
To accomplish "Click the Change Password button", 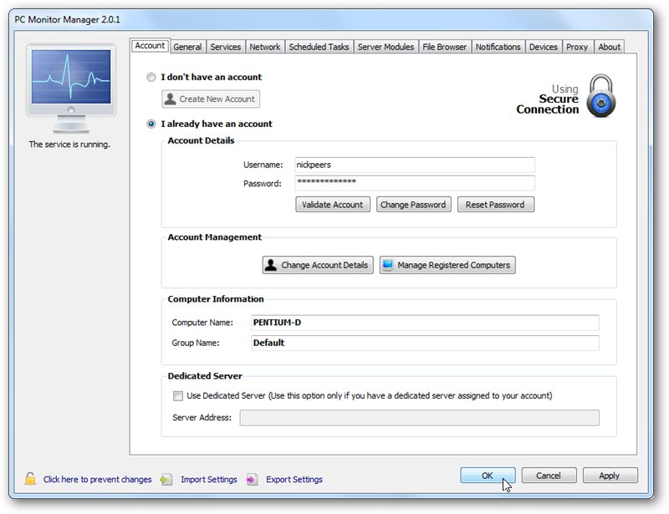I will click(413, 205).
